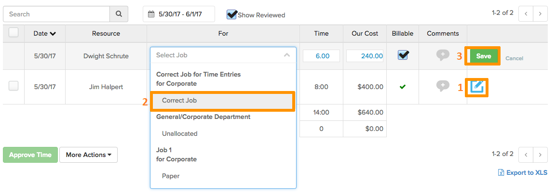Image resolution: width=556 pixels, height=196 pixels.
Task: Go to next page using top arrow
Action: pos(540,14)
